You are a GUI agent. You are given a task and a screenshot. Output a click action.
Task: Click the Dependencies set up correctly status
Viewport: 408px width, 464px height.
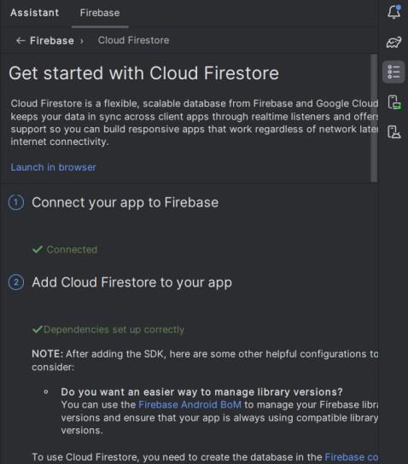point(108,329)
